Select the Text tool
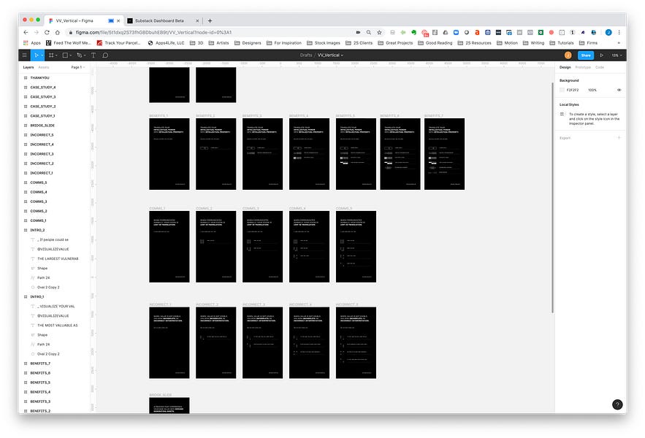The width and height of the screenshot is (645, 438). (x=93, y=55)
